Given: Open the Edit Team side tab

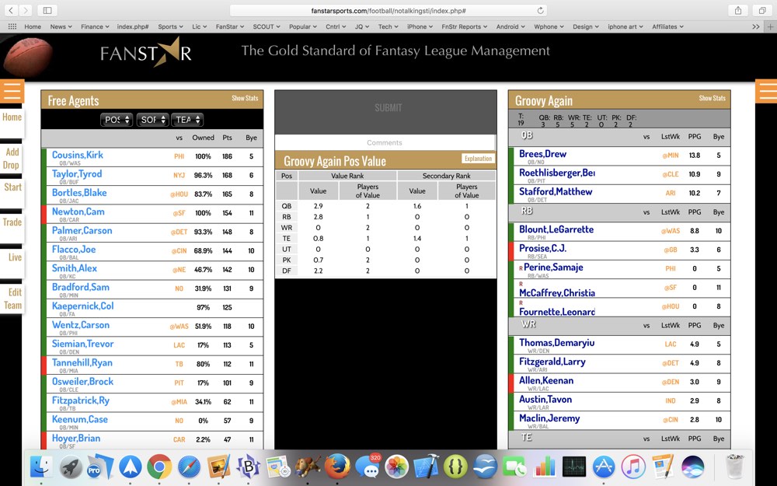Looking at the screenshot, I should tap(12, 299).
